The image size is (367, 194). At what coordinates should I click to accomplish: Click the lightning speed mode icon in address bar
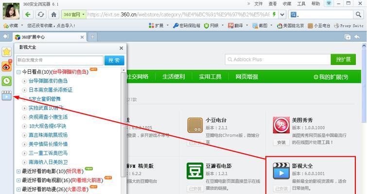[x=274, y=15]
